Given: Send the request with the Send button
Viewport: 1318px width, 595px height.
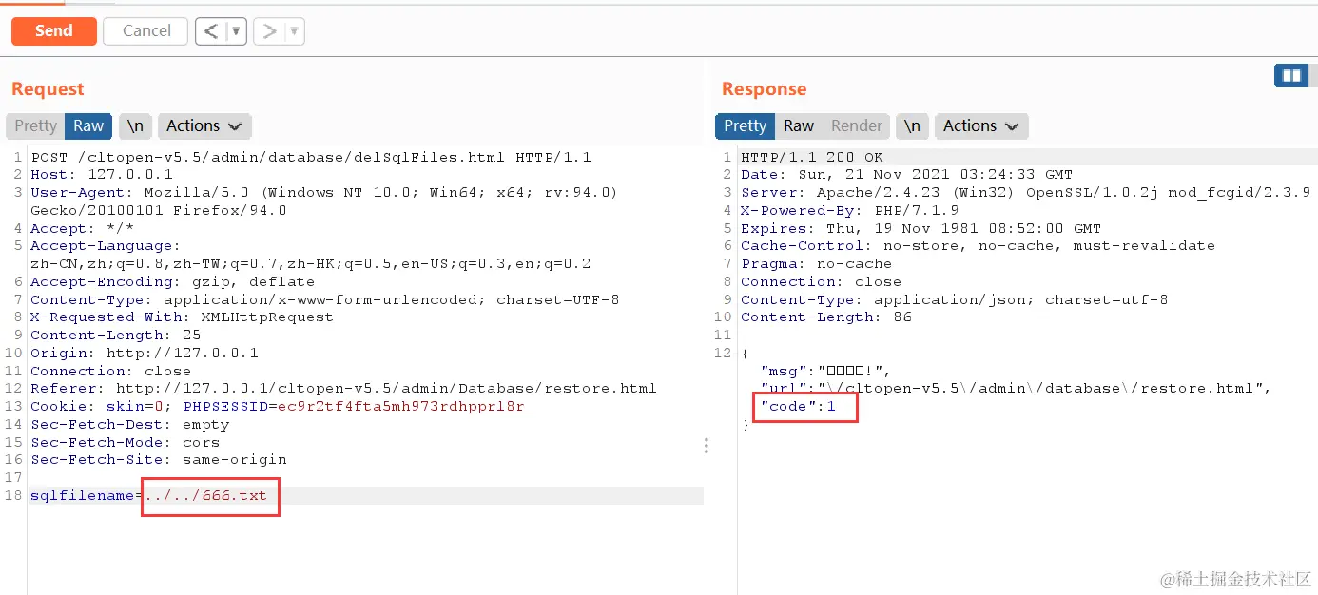Looking at the screenshot, I should (x=53, y=30).
